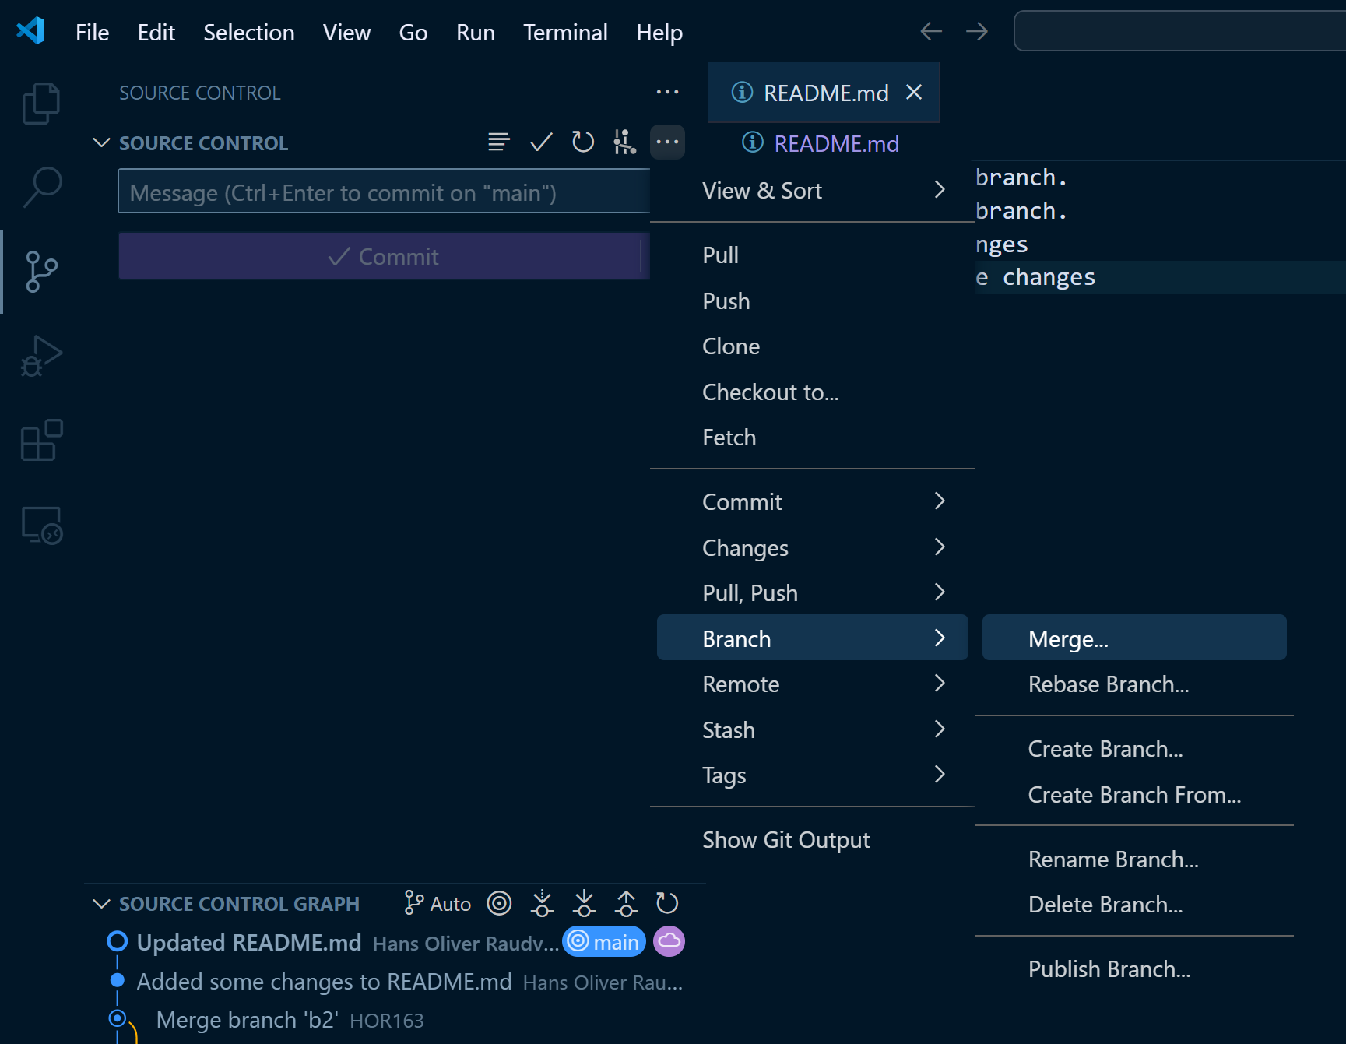Click the Pull icon in graph toolbar
The width and height of the screenshot is (1346, 1044).
[584, 903]
